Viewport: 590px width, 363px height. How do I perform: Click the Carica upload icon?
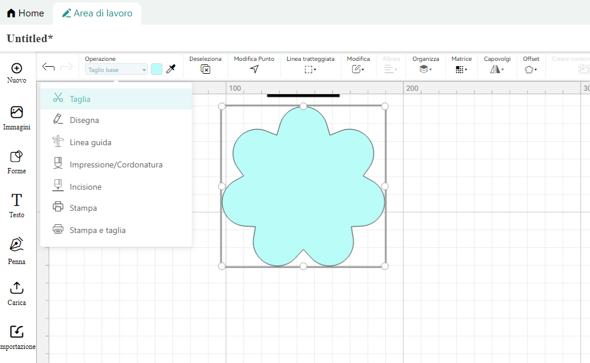tap(16, 288)
